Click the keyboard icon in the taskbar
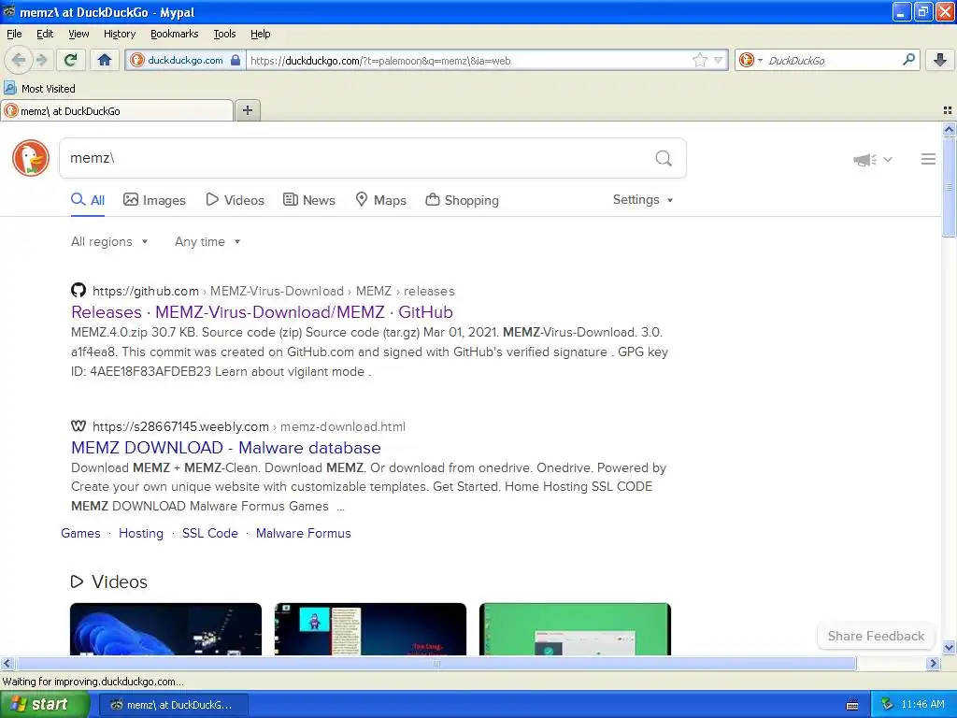Image resolution: width=957 pixels, height=718 pixels. [852, 705]
